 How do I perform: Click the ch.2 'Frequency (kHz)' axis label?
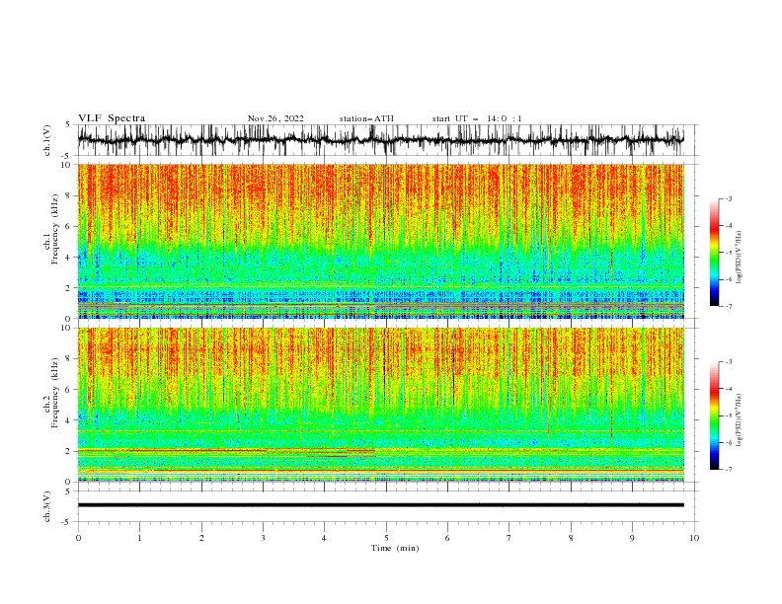click(x=54, y=393)
